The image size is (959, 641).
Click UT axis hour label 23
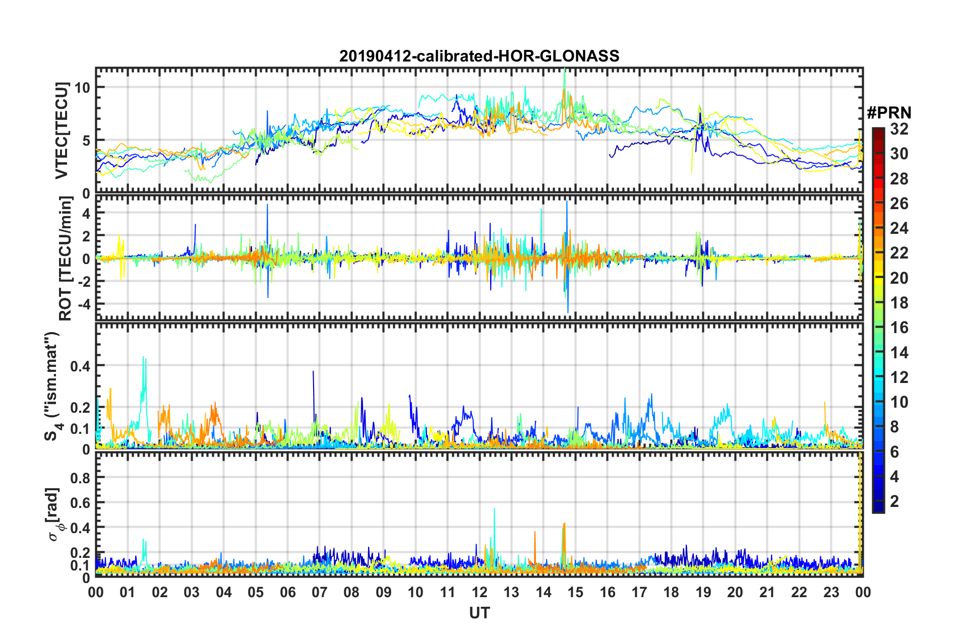[831, 592]
